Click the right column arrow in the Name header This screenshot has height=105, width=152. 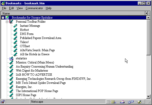(x=149, y=14)
